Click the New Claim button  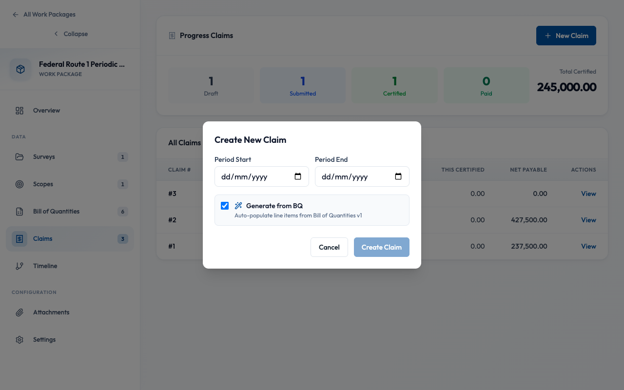coord(566,36)
